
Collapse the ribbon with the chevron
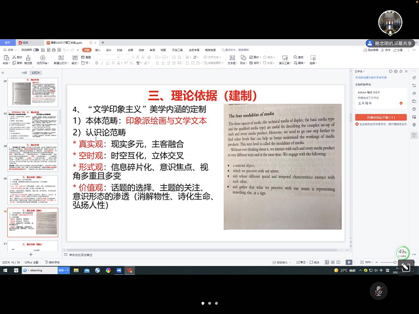click(414, 50)
